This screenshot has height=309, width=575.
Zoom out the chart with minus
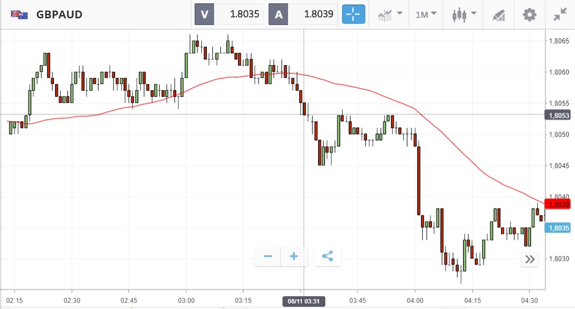point(267,256)
